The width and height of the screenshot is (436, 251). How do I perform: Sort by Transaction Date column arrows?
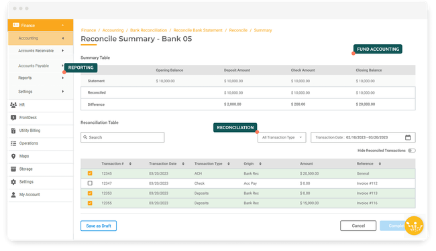tap(183, 163)
